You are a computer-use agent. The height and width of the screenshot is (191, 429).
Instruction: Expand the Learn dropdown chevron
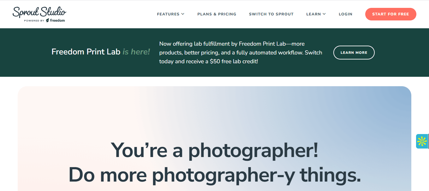coord(324,14)
